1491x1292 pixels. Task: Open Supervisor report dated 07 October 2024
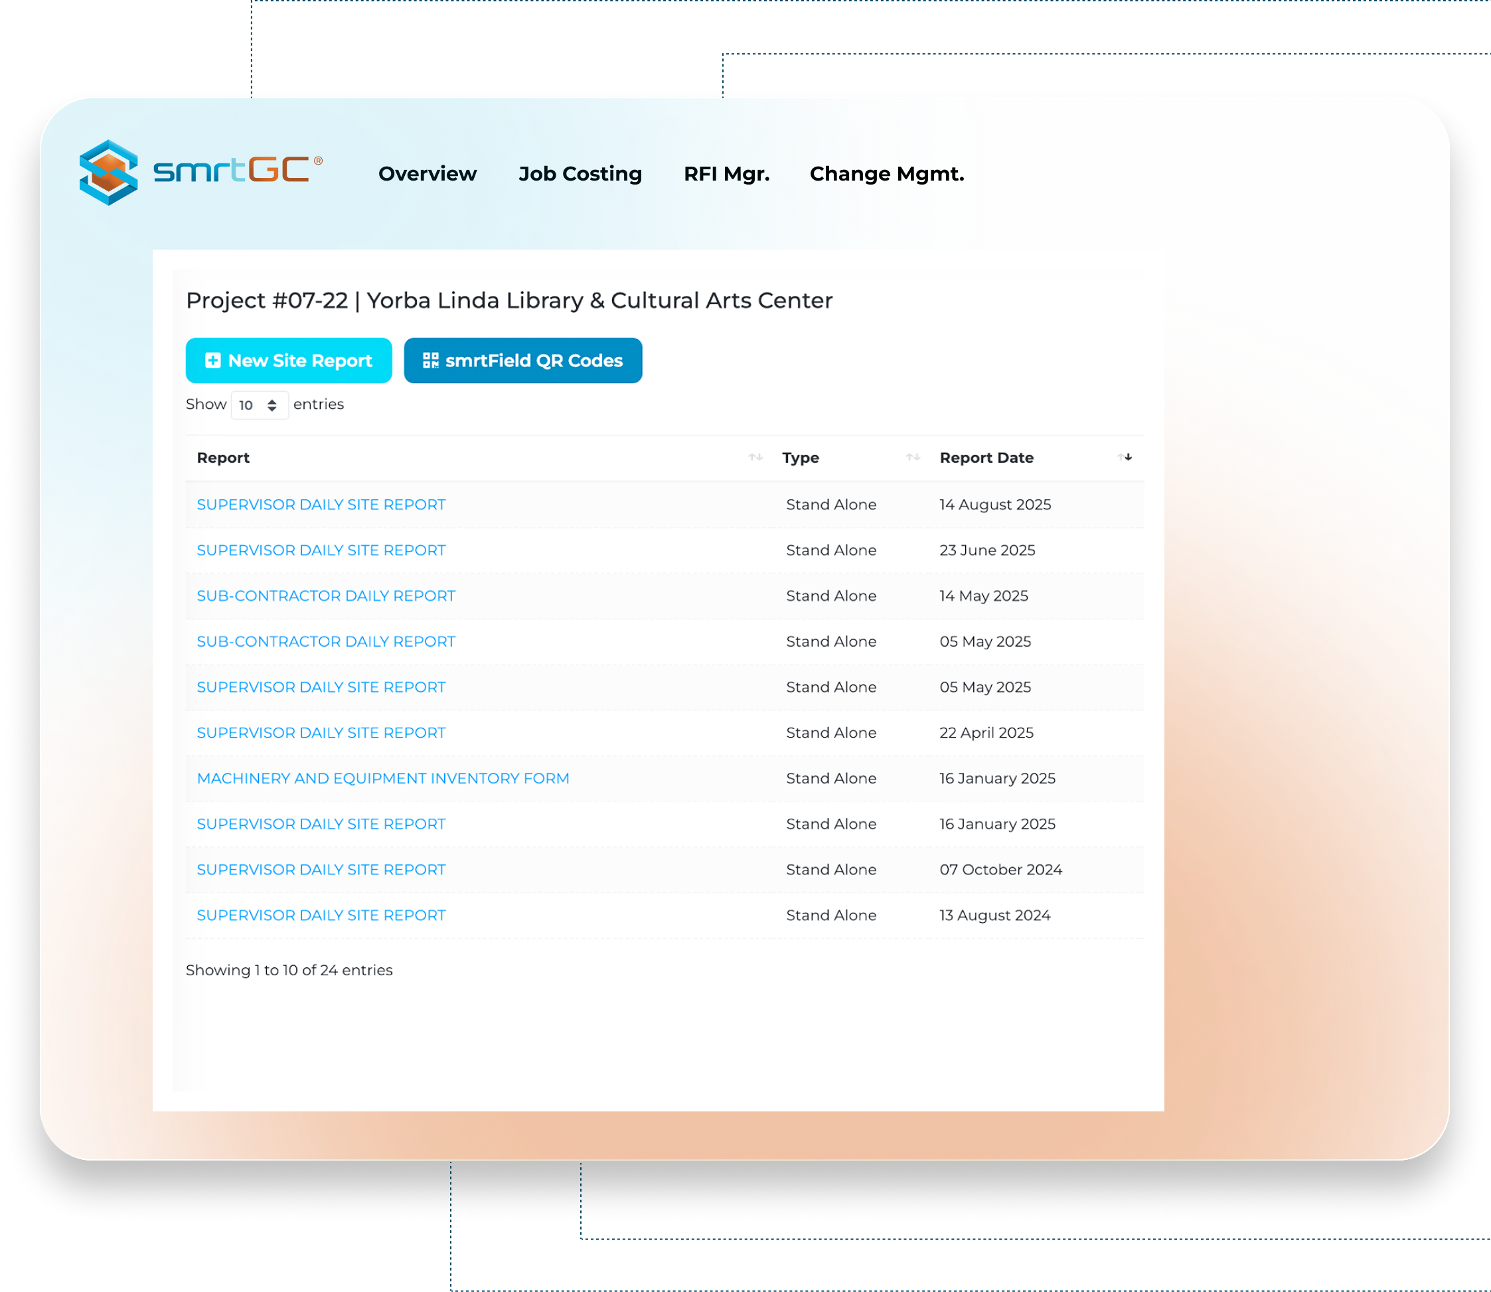(321, 870)
